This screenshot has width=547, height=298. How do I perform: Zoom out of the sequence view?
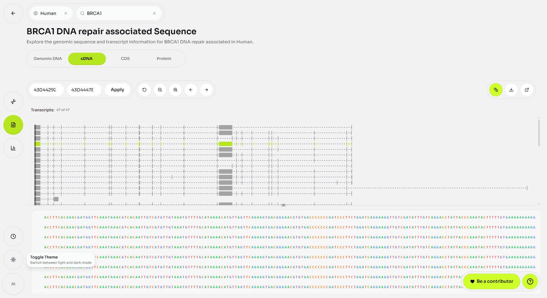click(x=160, y=90)
